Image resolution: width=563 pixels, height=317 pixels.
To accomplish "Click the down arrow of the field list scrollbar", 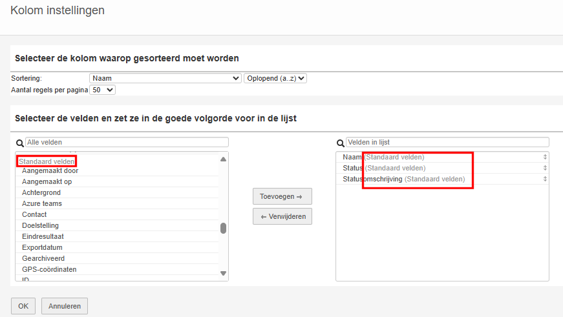I will pos(224,273).
